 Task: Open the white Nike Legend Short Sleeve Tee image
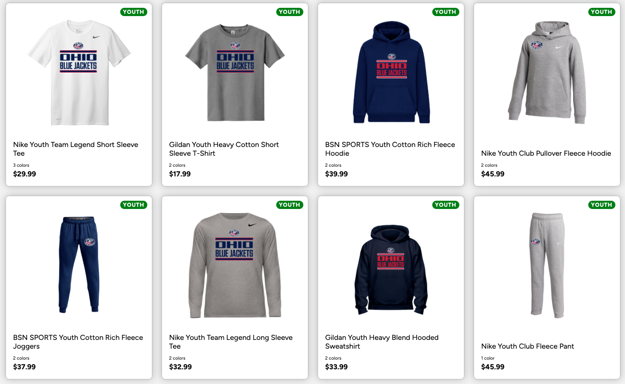point(79,73)
